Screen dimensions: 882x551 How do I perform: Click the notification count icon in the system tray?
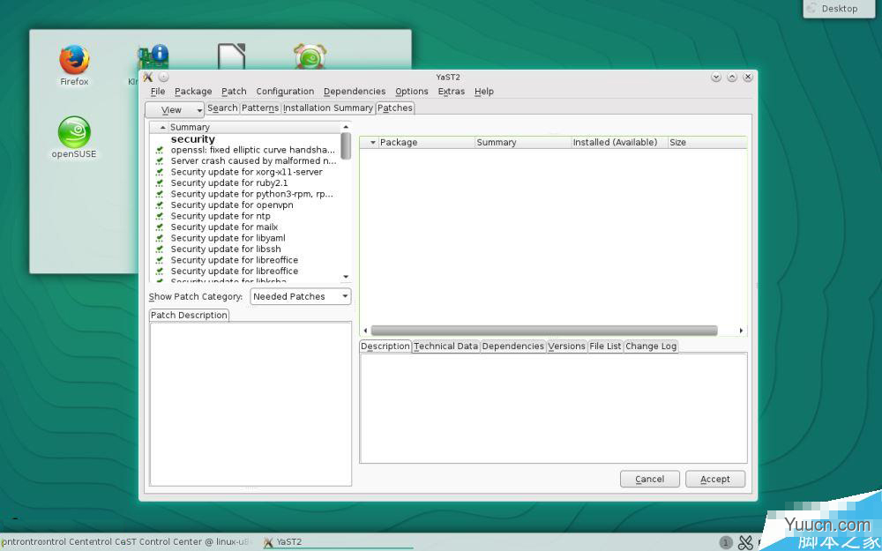(726, 542)
